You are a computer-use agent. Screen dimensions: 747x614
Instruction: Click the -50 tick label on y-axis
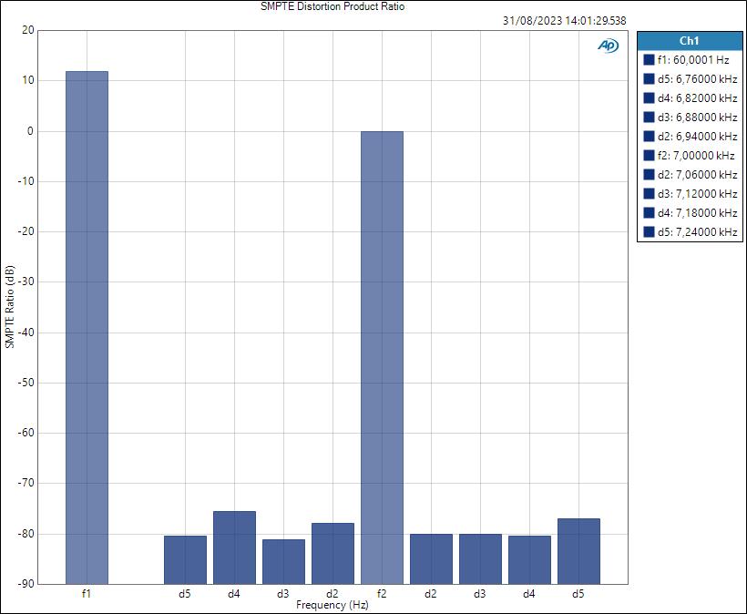pos(26,383)
